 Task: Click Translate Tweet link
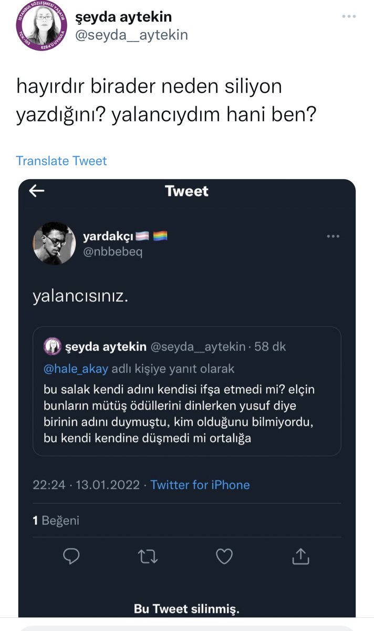click(61, 160)
